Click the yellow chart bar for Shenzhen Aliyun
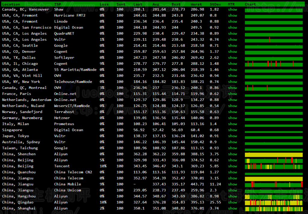Screen dimensions: 308x214 [x=274, y=155]
